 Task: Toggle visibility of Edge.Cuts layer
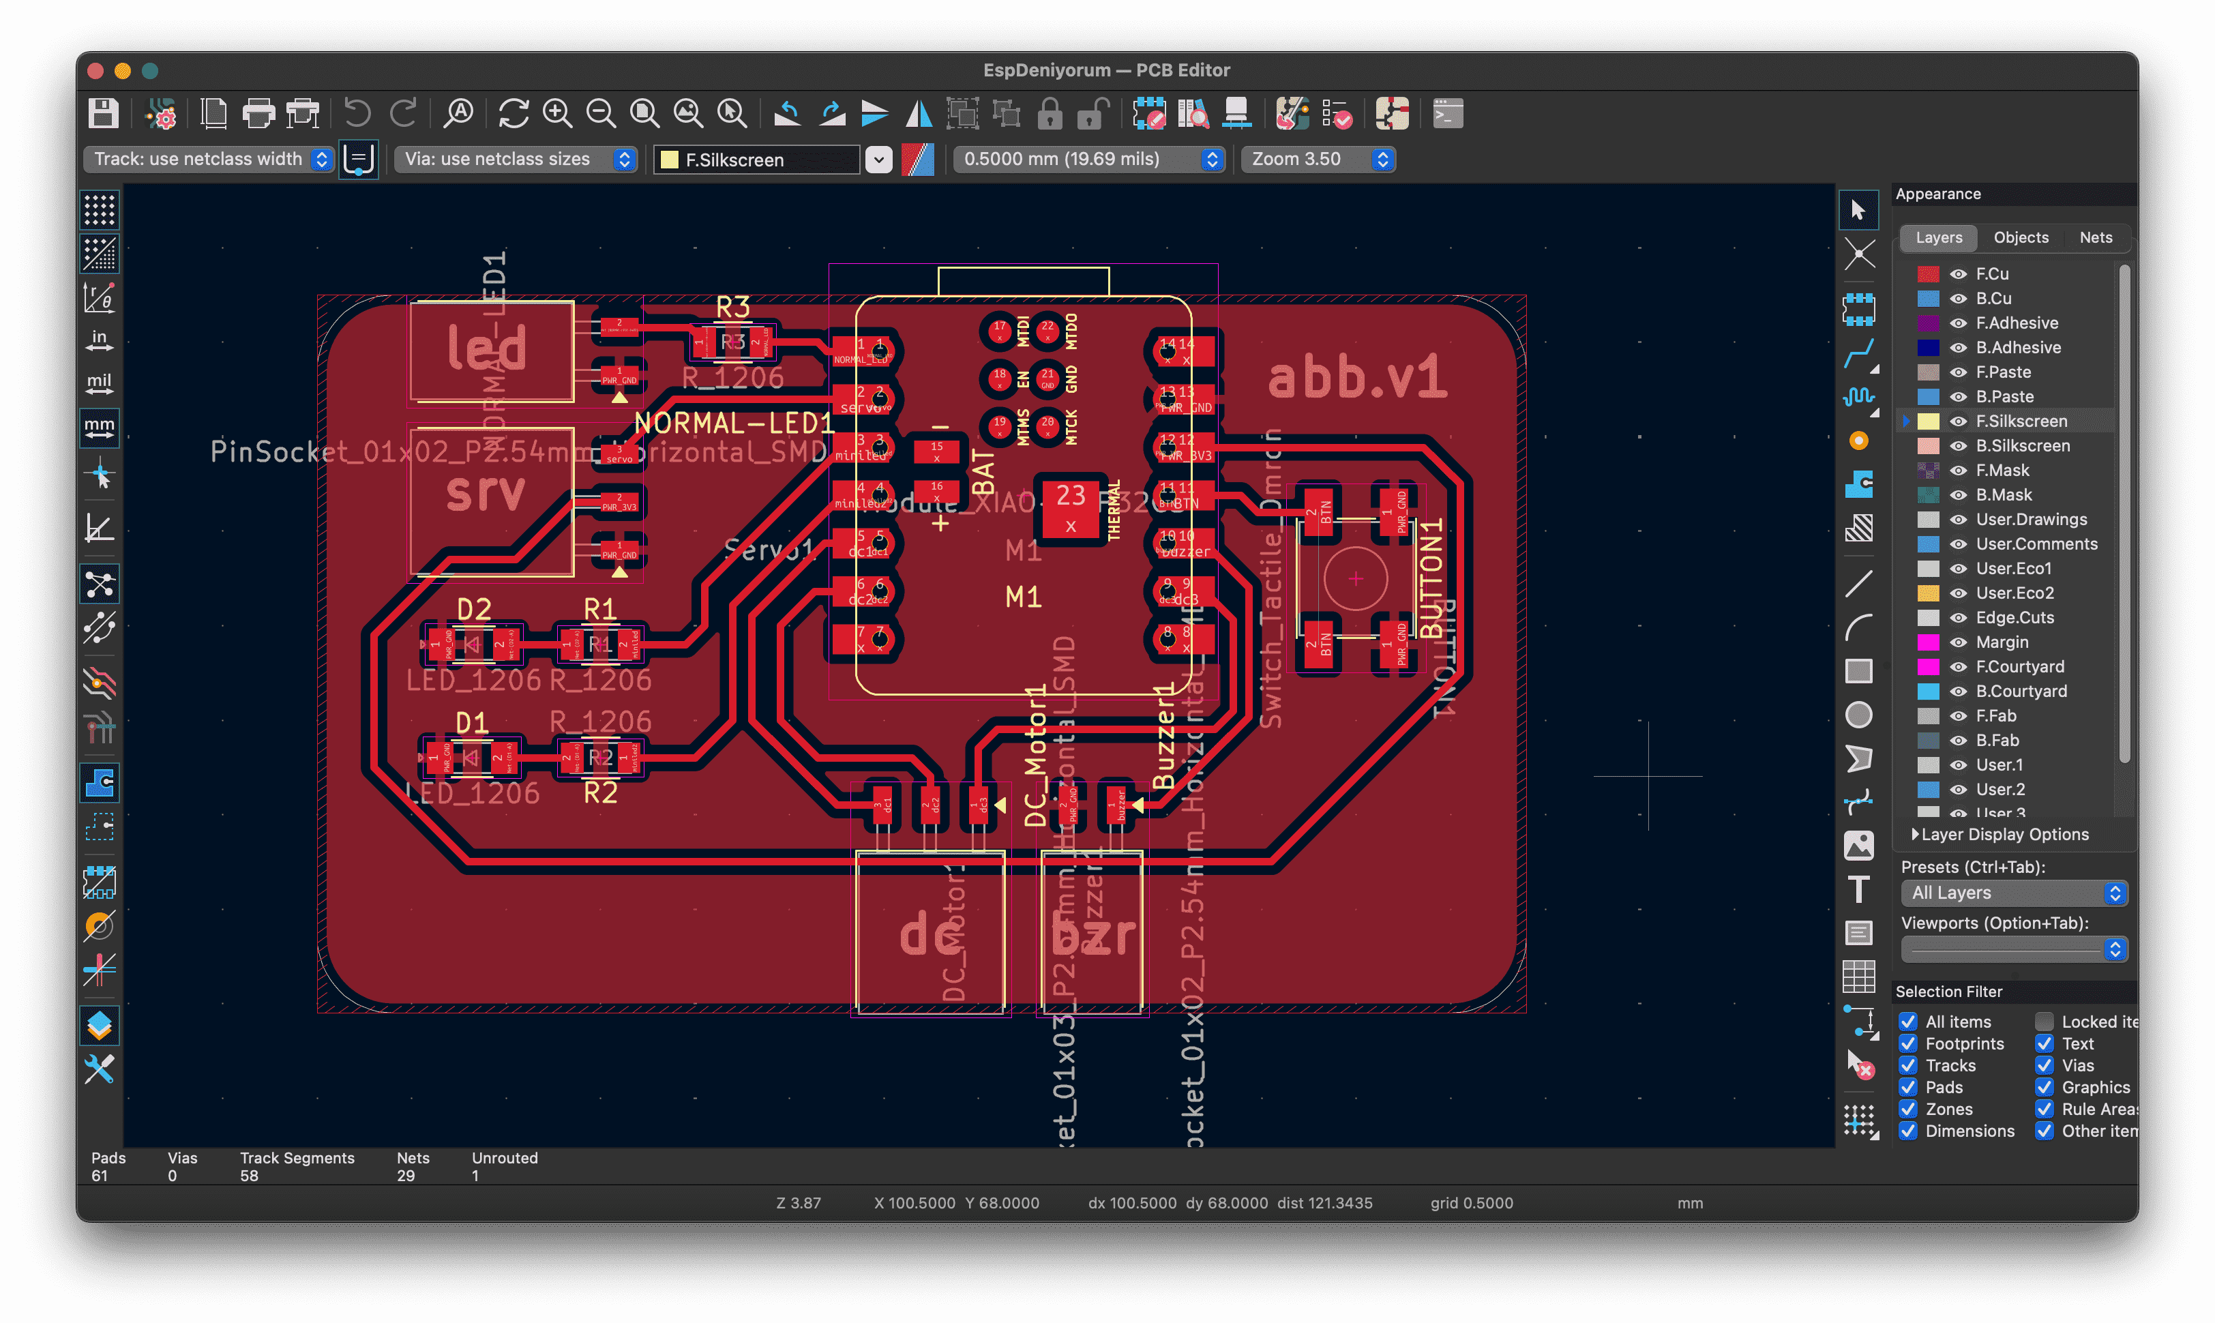coord(1959,618)
